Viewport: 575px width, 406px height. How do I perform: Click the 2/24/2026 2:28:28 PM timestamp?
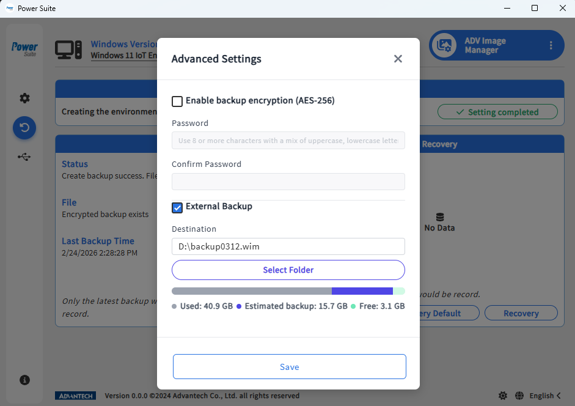100,253
